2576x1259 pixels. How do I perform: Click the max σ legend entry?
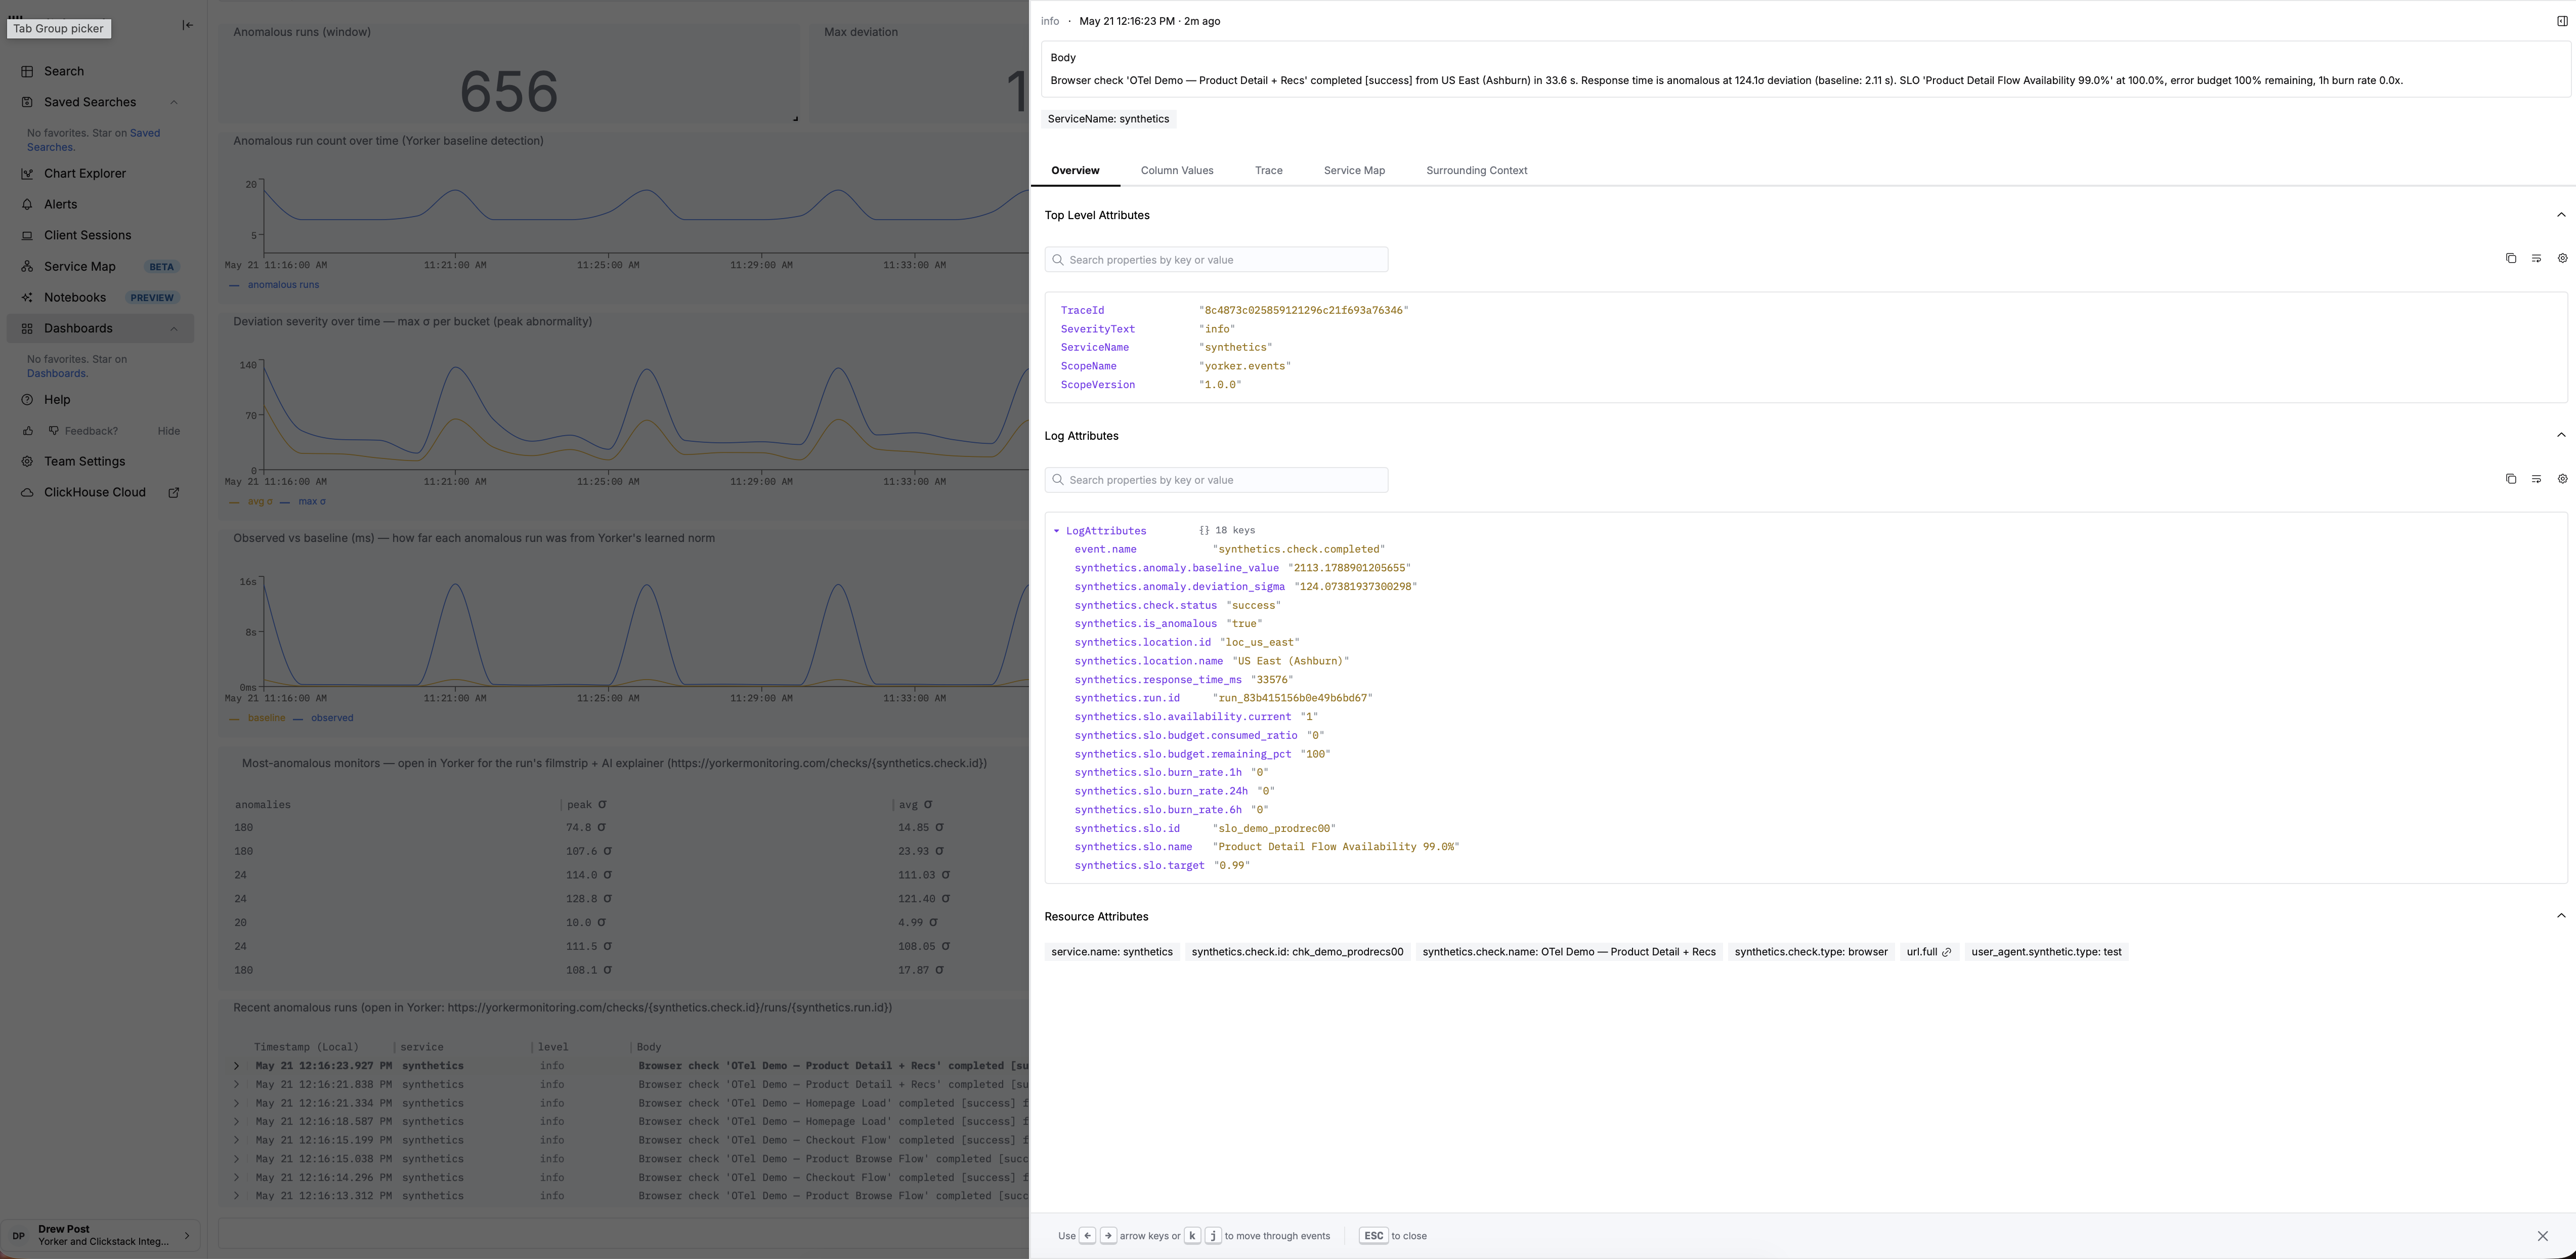tap(303, 502)
